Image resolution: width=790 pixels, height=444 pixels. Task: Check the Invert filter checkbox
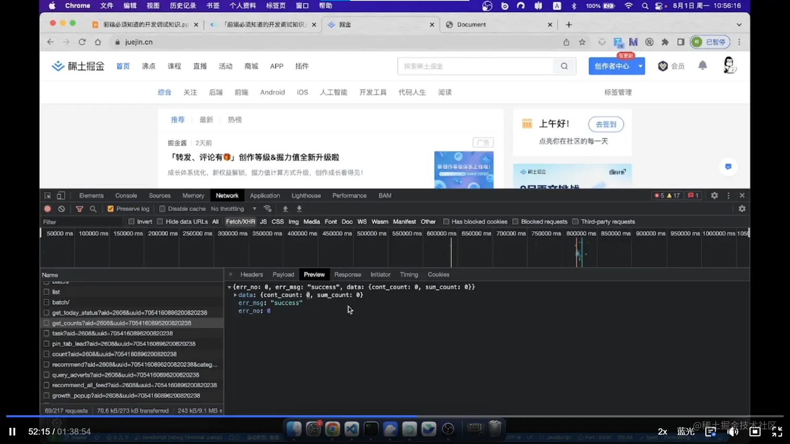point(132,222)
